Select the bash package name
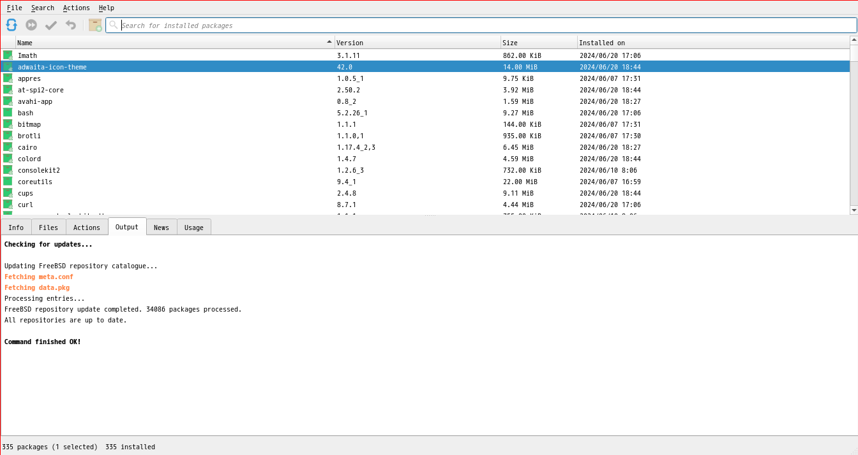Screen dimensions: 858x455 click(26, 113)
